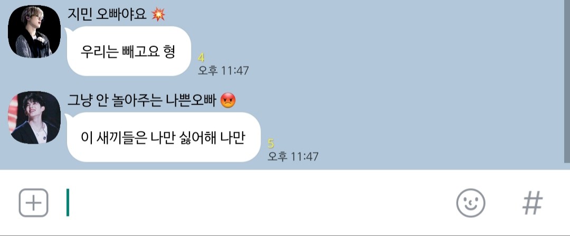
Task: Open 지민 오빠야요's profile picture
Action: click(x=34, y=32)
